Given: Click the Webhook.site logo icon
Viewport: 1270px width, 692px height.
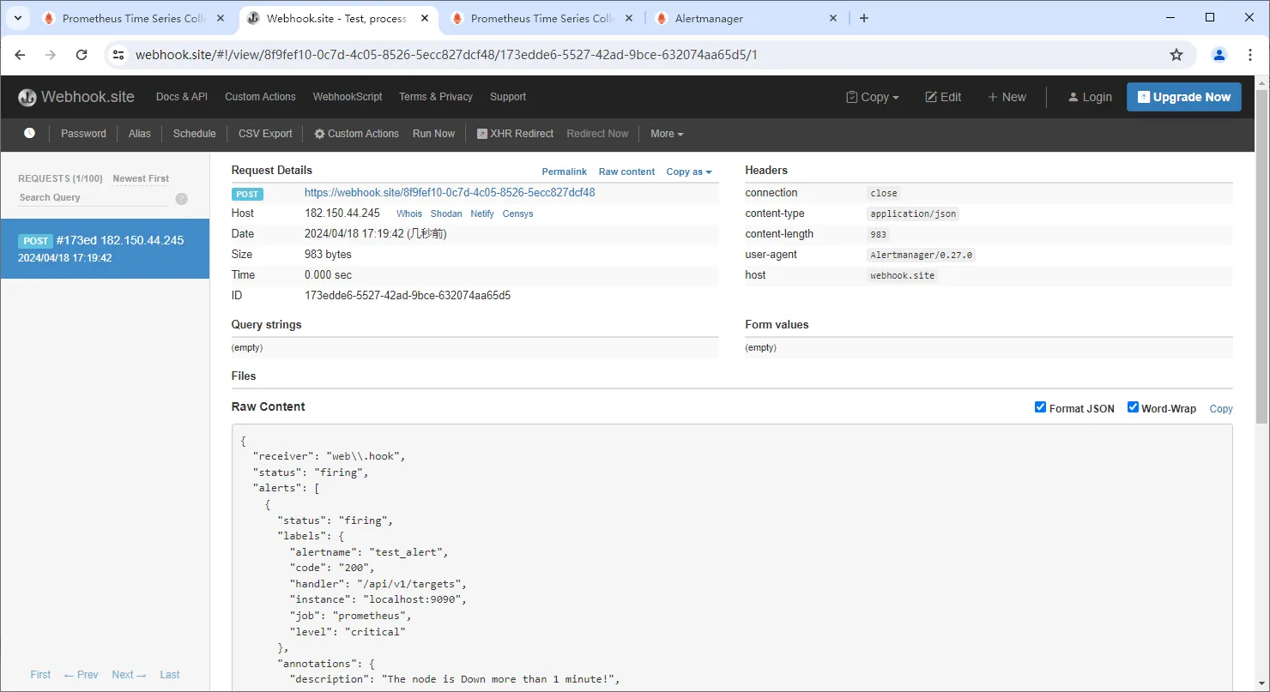Looking at the screenshot, I should point(27,97).
